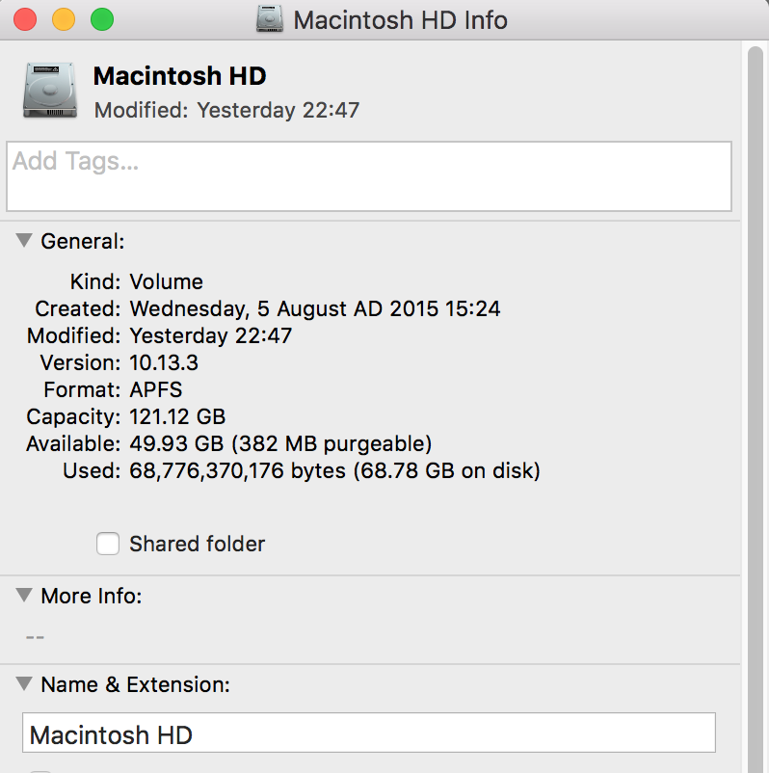Click Modified Yesterday 22:47 in General section
769x773 pixels.
210,335
